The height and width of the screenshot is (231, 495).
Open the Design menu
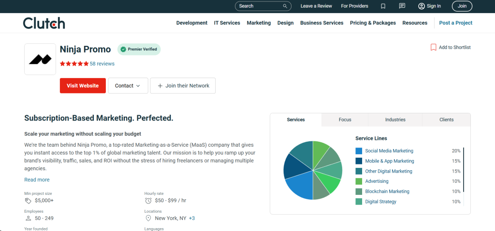point(285,23)
